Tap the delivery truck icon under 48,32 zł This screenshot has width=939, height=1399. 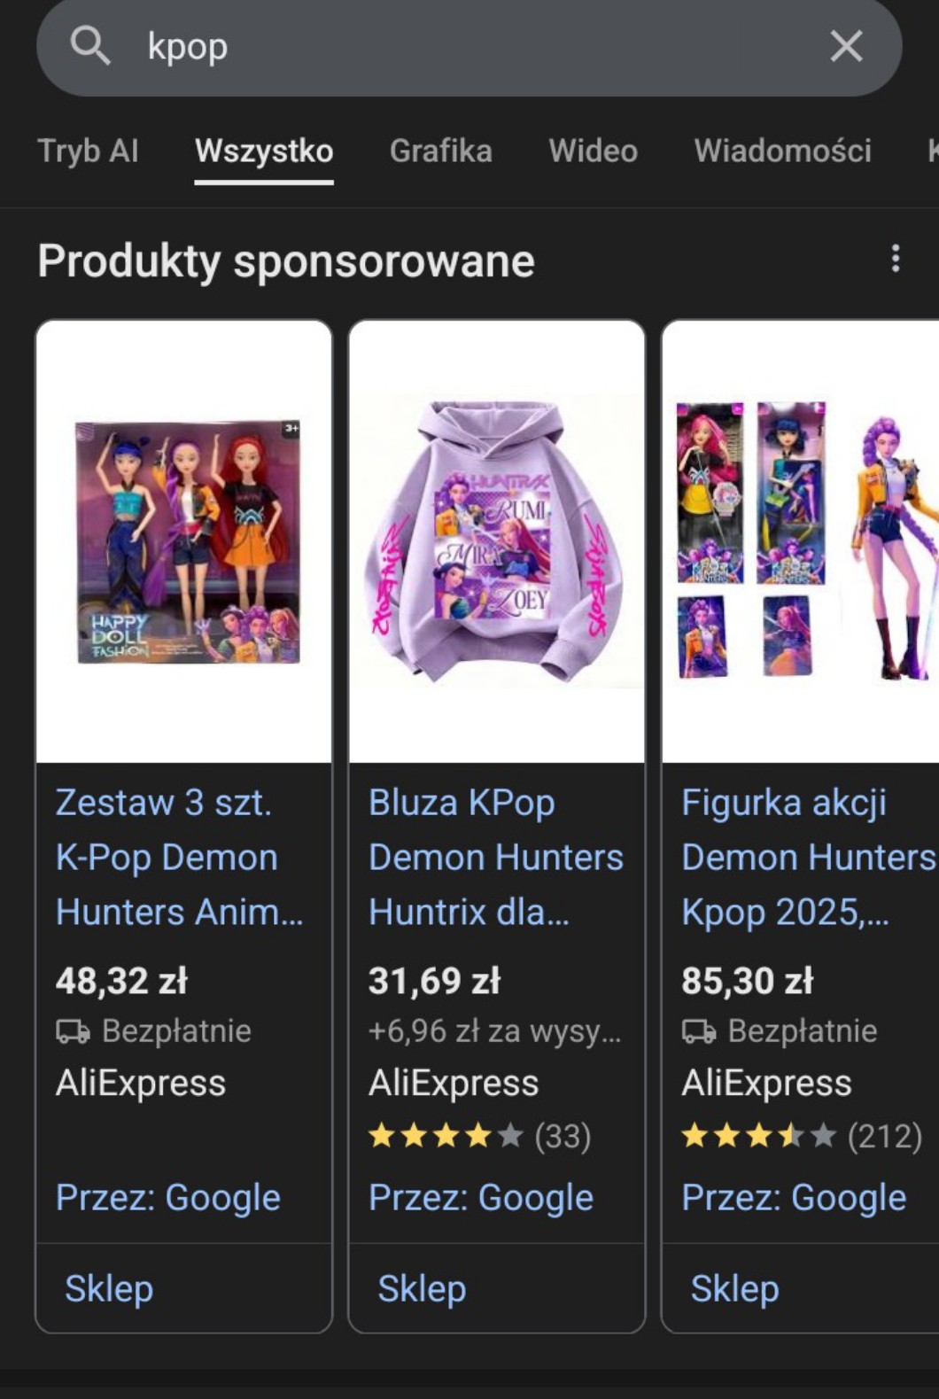(73, 1031)
